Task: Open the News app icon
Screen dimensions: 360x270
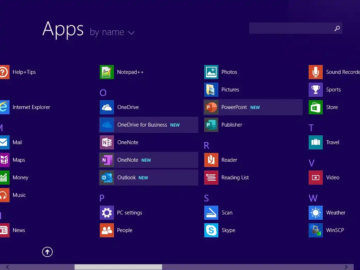Action: click(5, 230)
